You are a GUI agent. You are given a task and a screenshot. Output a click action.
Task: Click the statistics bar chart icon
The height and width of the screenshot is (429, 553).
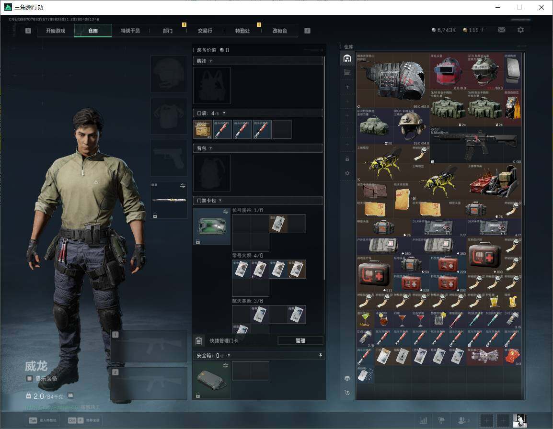point(423,420)
